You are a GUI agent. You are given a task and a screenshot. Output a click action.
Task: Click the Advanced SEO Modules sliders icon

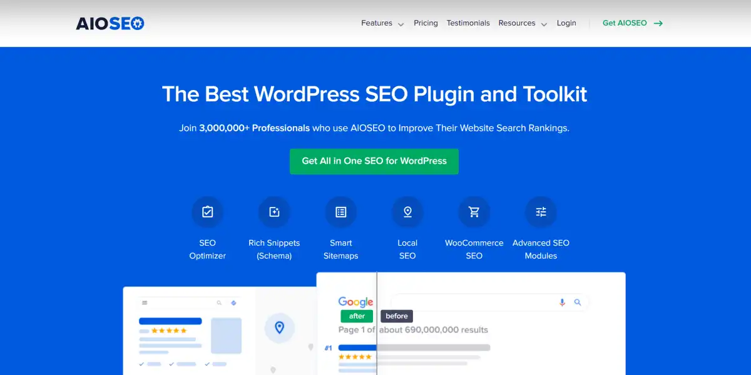tap(541, 211)
